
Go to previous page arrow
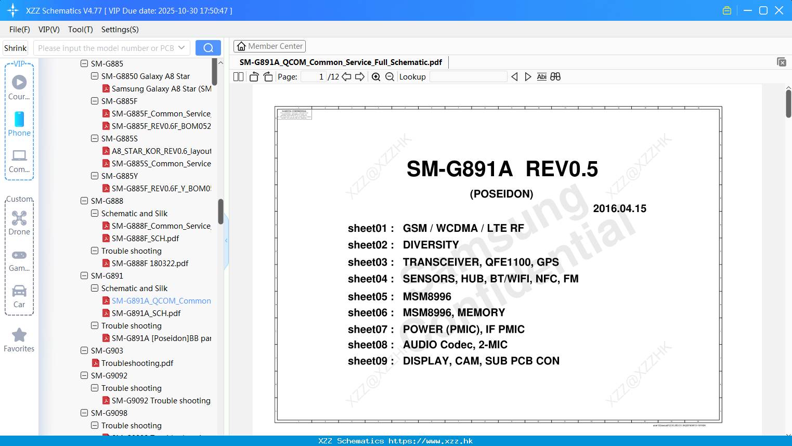click(x=346, y=77)
